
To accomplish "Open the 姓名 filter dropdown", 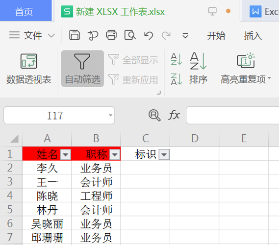I will tap(66, 154).
